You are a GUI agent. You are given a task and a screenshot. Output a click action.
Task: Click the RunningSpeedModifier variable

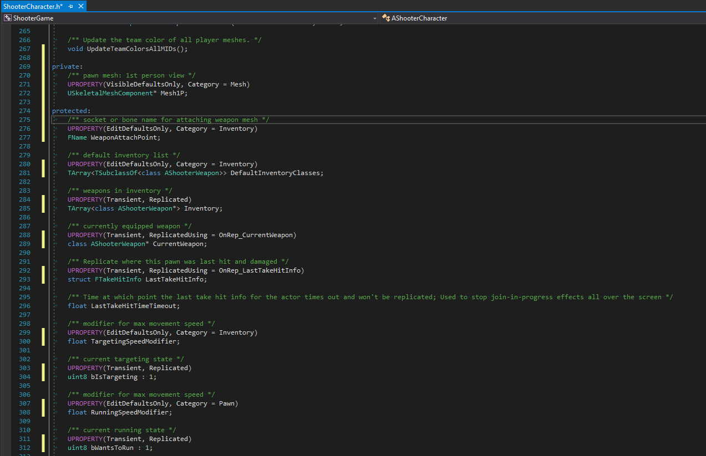coord(129,412)
